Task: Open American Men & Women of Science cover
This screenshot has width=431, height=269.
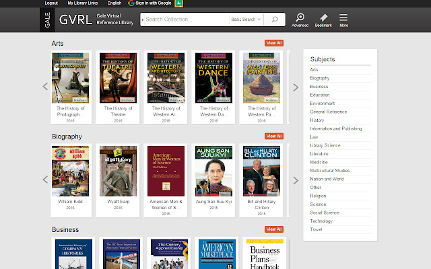Action: point(166,171)
